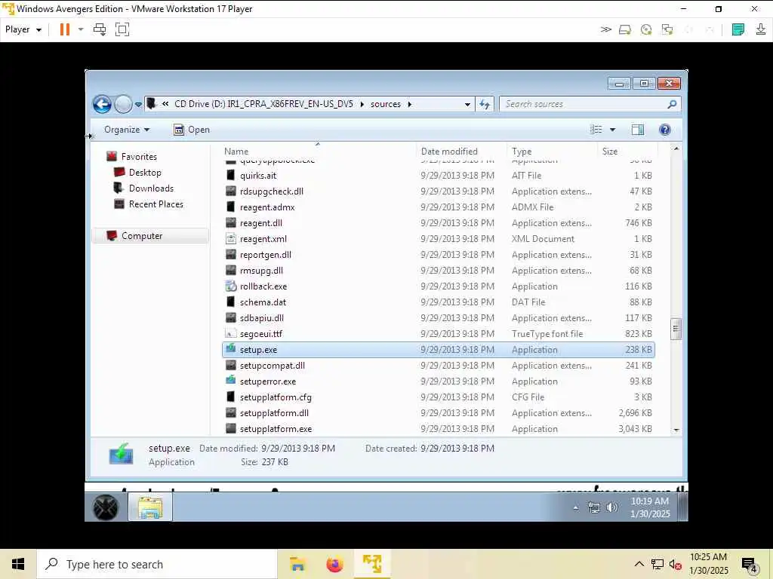Open the Organize menu
Image resolution: width=773 pixels, height=579 pixels.
[x=127, y=130]
